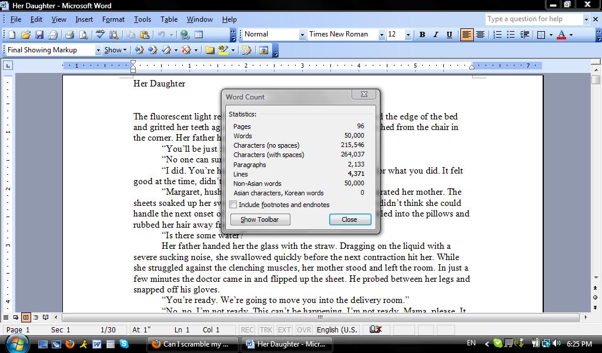Click Close button in Word Count dialog
Screen dimensions: 602x353
pyautogui.click(x=350, y=219)
